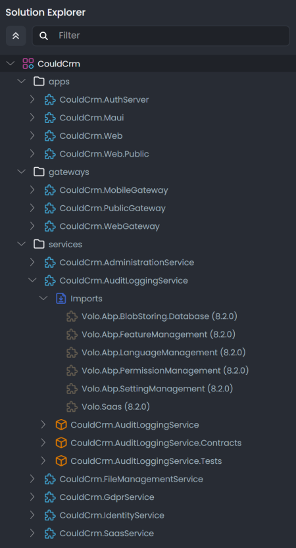Collapse the services folder chevron
Screen dimensions: 296x548
click(x=22, y=244)
